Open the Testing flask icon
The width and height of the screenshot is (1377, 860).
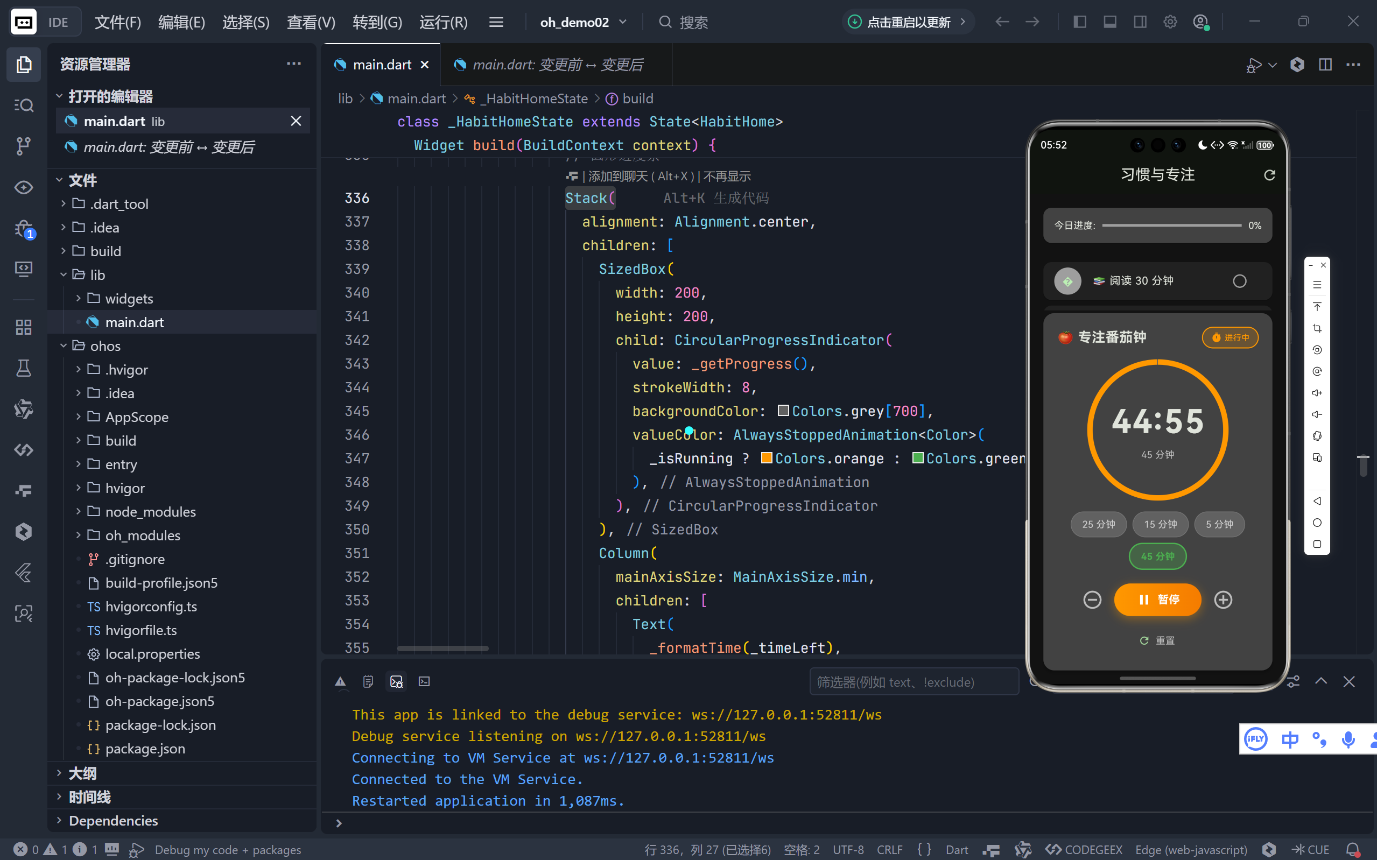(23, 369)
